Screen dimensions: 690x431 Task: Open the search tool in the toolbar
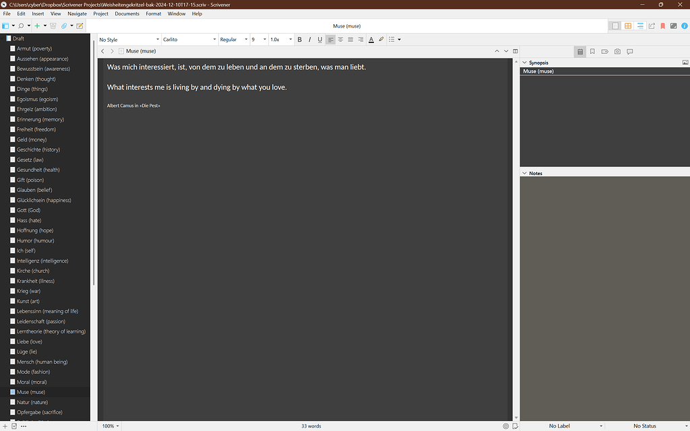[x=21, y=26]
